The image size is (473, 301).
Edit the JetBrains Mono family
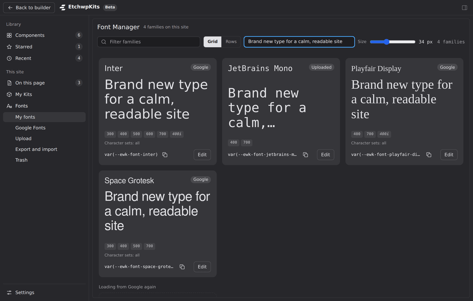(x=325, y=155)
